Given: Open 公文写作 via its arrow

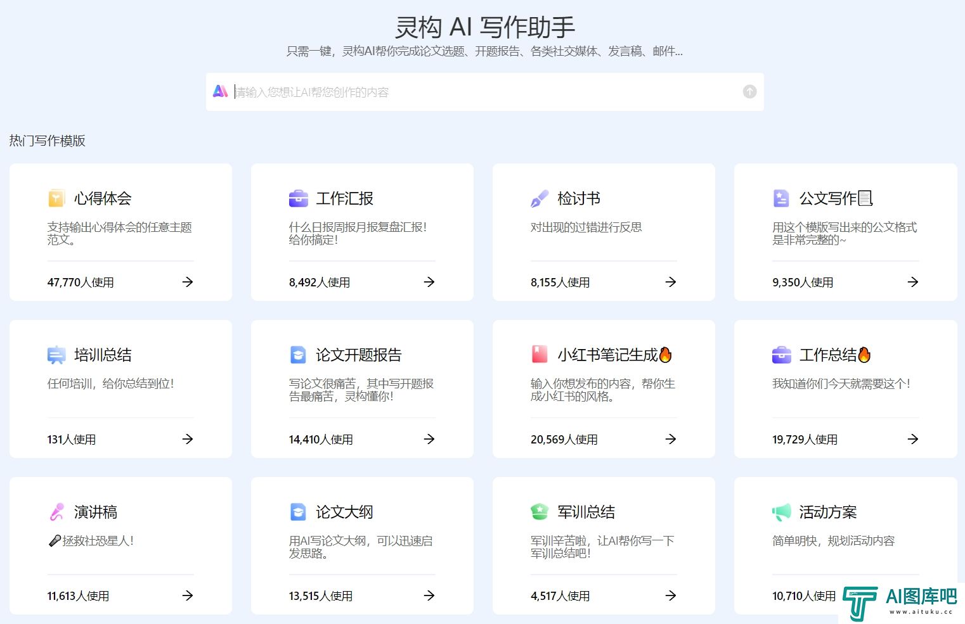Looking at the screenshot, I should click(913, 282).
